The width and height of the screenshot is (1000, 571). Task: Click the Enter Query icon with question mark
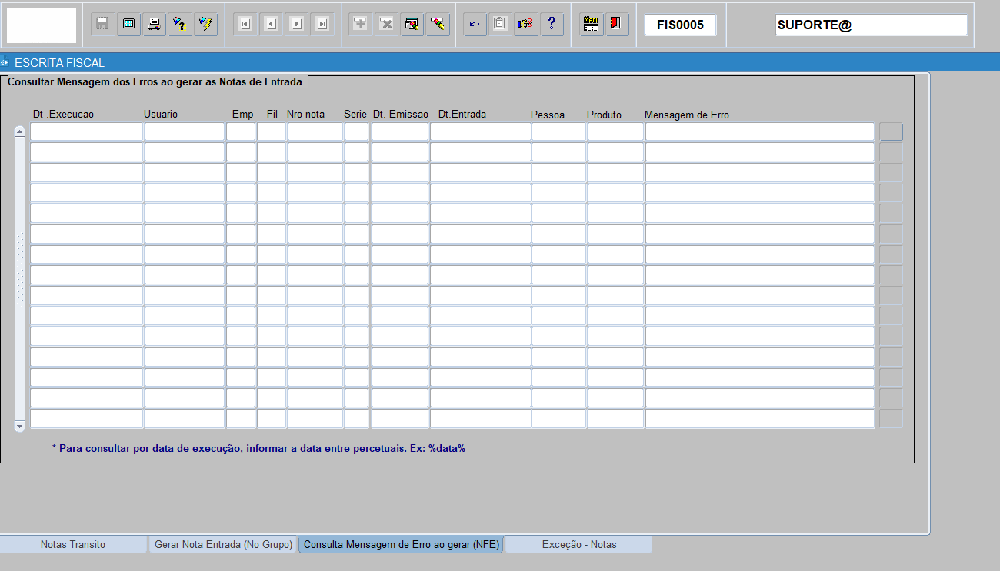pyautogui.click(x=180, y=24)
